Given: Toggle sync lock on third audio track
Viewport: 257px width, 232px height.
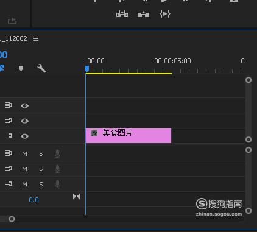Looking at the screenshot, I should (x=9, y=184).
